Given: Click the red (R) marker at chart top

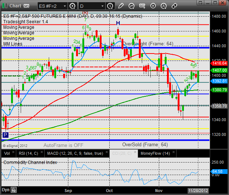Looking at the screenshot, I should pos(85,13).
